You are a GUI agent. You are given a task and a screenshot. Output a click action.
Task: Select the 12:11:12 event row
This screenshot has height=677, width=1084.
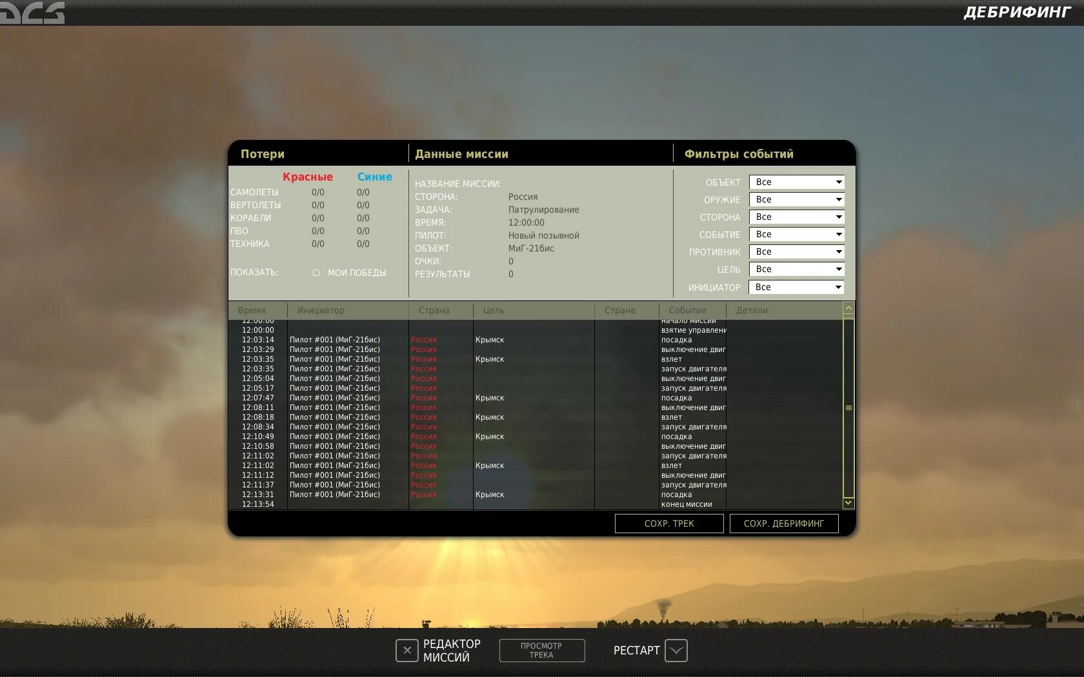coord(536,475)
